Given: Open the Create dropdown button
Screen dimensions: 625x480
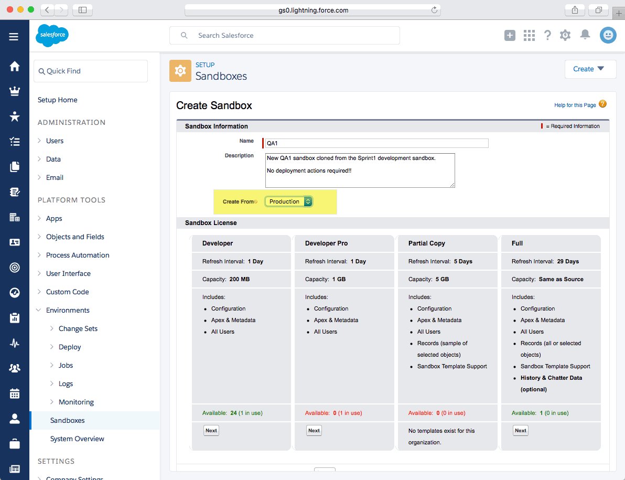Looking at the screenshot, I should click(x=590, y=69).
